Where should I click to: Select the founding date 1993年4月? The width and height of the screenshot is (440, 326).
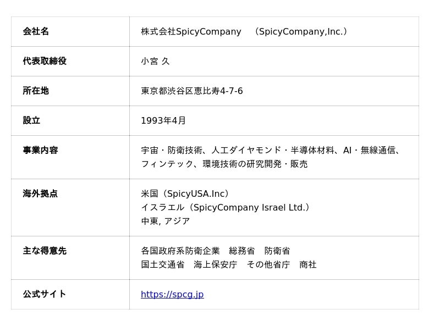163,121
